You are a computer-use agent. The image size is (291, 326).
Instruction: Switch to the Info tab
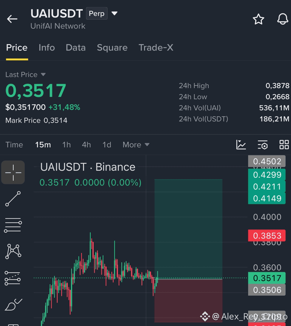(x=46, y=48)
